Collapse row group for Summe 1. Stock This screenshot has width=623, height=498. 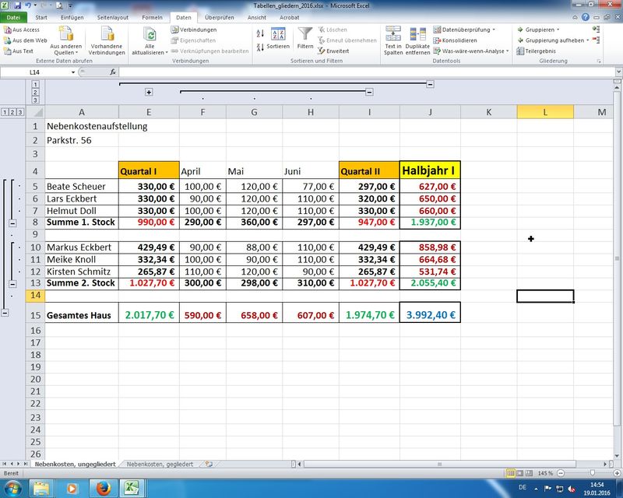[x=12, y=223]
